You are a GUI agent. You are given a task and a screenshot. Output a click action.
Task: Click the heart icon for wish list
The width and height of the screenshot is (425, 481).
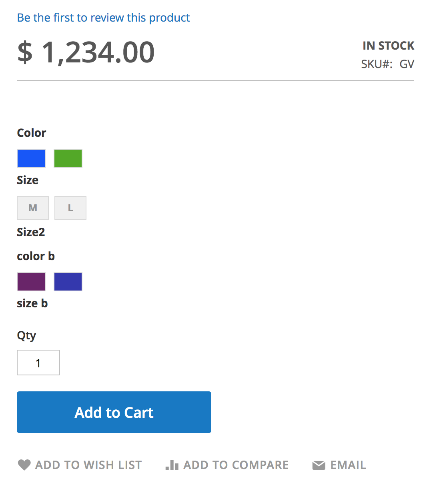click(x=24, y=465)
